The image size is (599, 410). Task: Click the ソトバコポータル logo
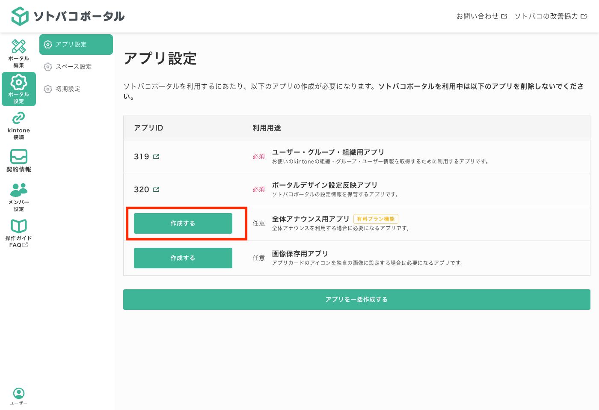pos(66,16)
